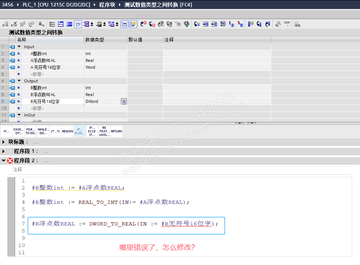Go to next bookmark icon
The image size is (360, 265).
pyautogui.click(x=259, y=24)
